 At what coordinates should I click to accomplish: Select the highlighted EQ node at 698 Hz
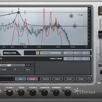(x=19, y=12)
